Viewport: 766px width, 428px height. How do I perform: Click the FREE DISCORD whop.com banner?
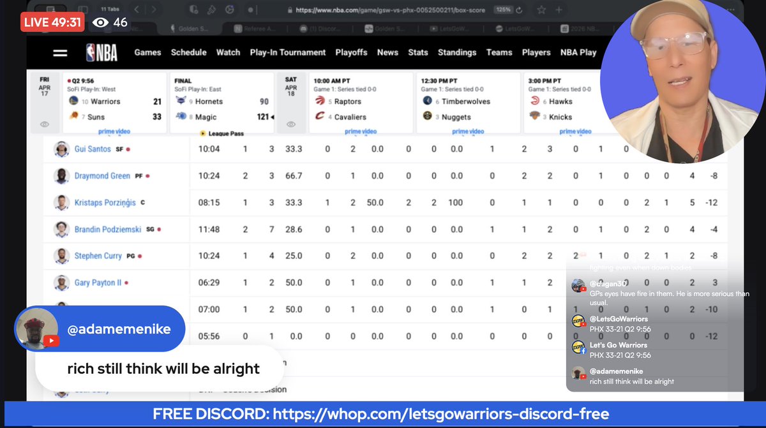tap(381, 414)
